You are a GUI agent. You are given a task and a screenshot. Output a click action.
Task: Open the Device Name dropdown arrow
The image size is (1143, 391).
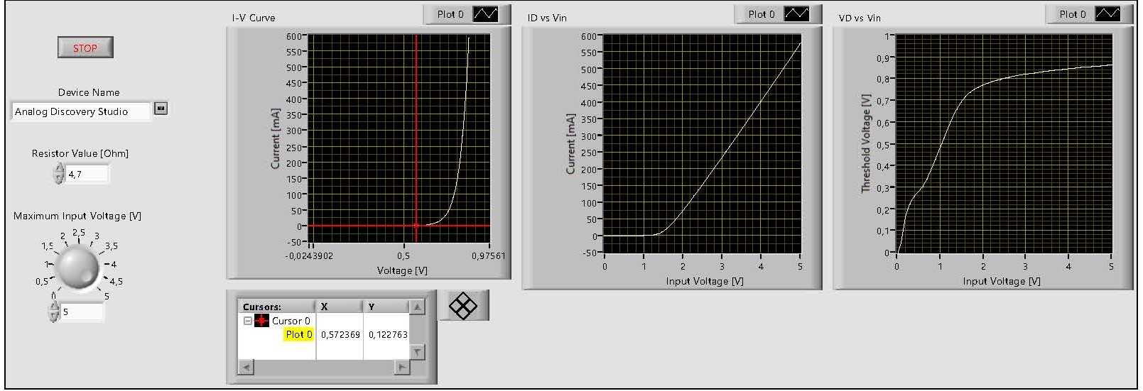[x=161, y=109]
